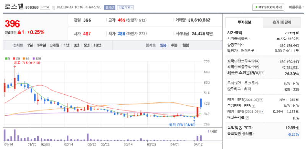The height and width of the screenshot is (149, 306).
Task: Click the stock name 로스웰
Action: point(14,6)
